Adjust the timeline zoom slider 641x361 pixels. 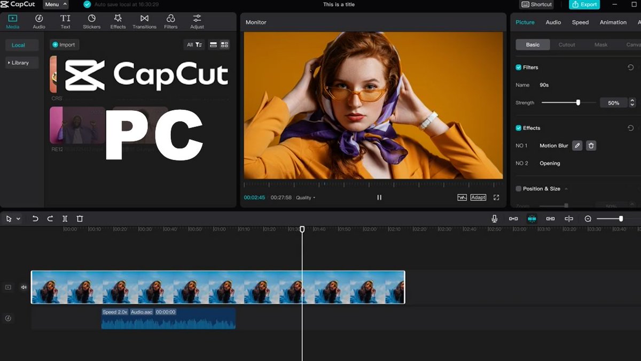pos(617,219)
